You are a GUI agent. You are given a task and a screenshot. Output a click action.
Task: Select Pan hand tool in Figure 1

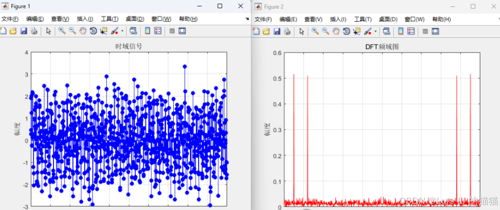pos(83,31)
